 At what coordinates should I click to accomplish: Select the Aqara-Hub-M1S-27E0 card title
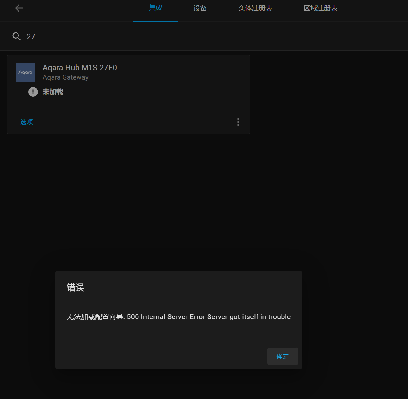80,68
